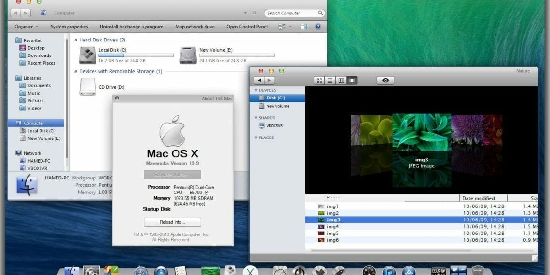Click Open Control Panel
Image resolution: width=550 pixels, height=275 pixels.
(x=247, y=27)
